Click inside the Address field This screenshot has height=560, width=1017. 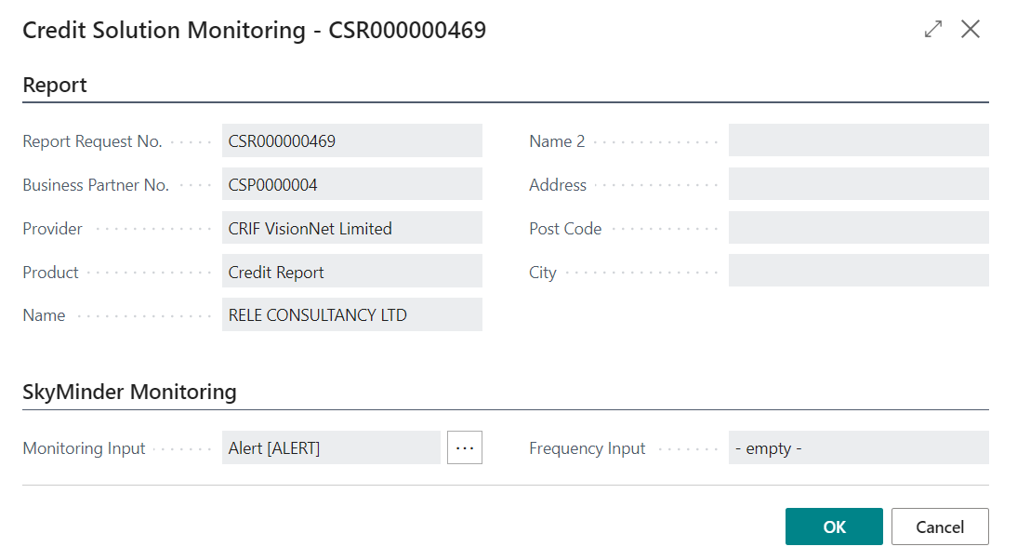coord(858,183)
